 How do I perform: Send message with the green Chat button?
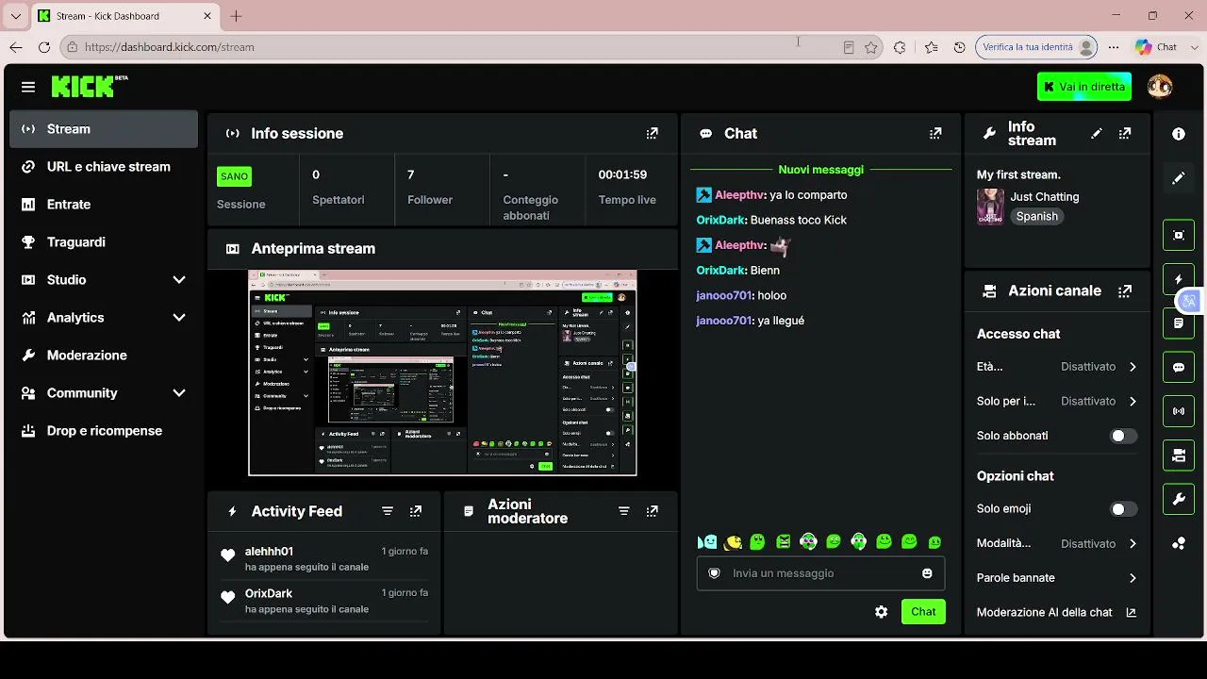pos(923,612)
